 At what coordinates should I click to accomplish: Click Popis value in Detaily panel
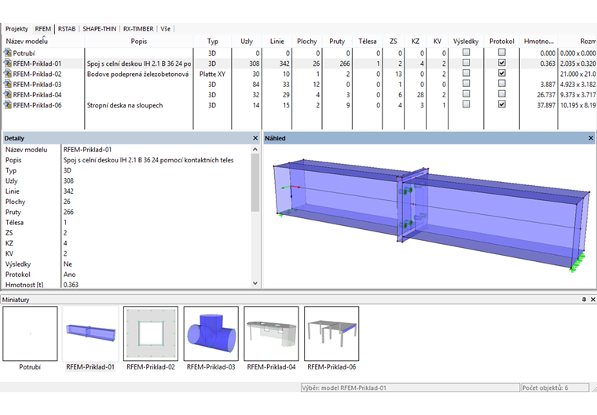pos(148,160)
